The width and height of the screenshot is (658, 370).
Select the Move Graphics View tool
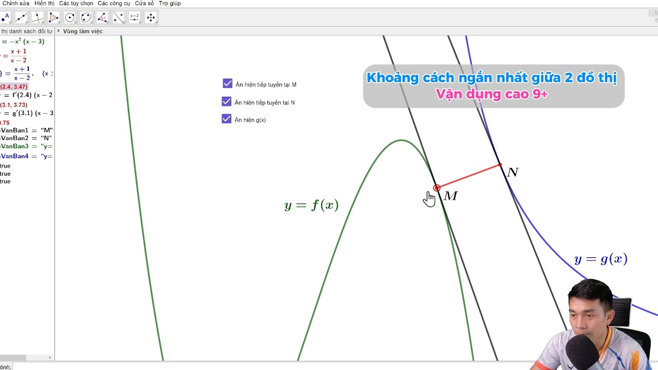(151, 17)
